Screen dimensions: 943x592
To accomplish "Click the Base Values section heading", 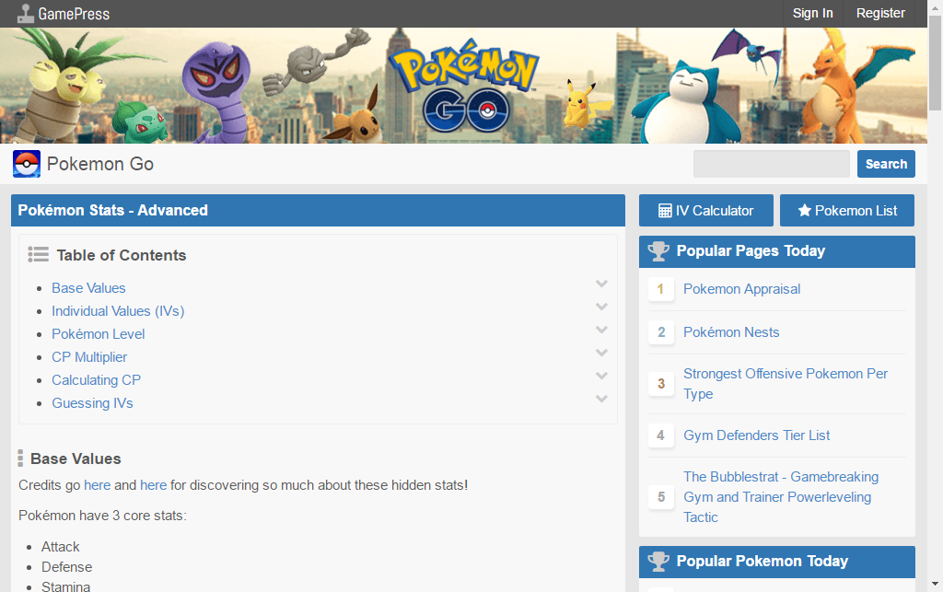I will (76, 459).
